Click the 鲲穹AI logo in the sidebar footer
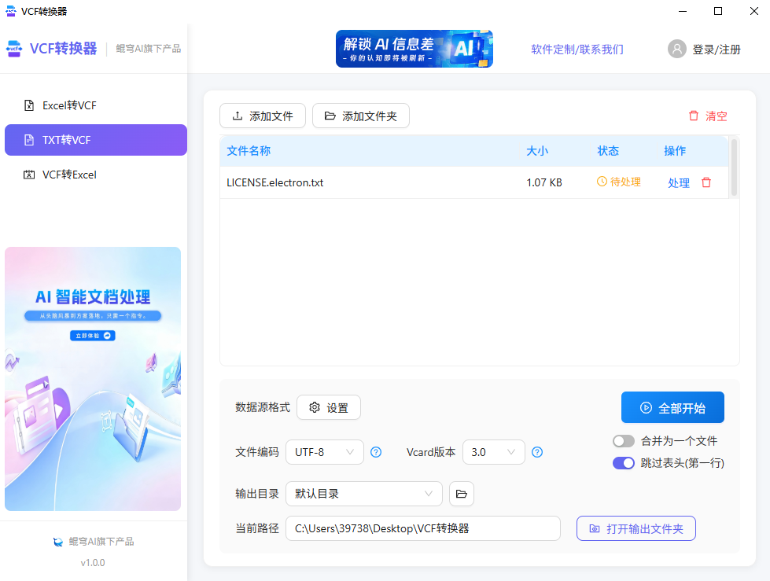The image size is (770, 581). pos(57,541)
